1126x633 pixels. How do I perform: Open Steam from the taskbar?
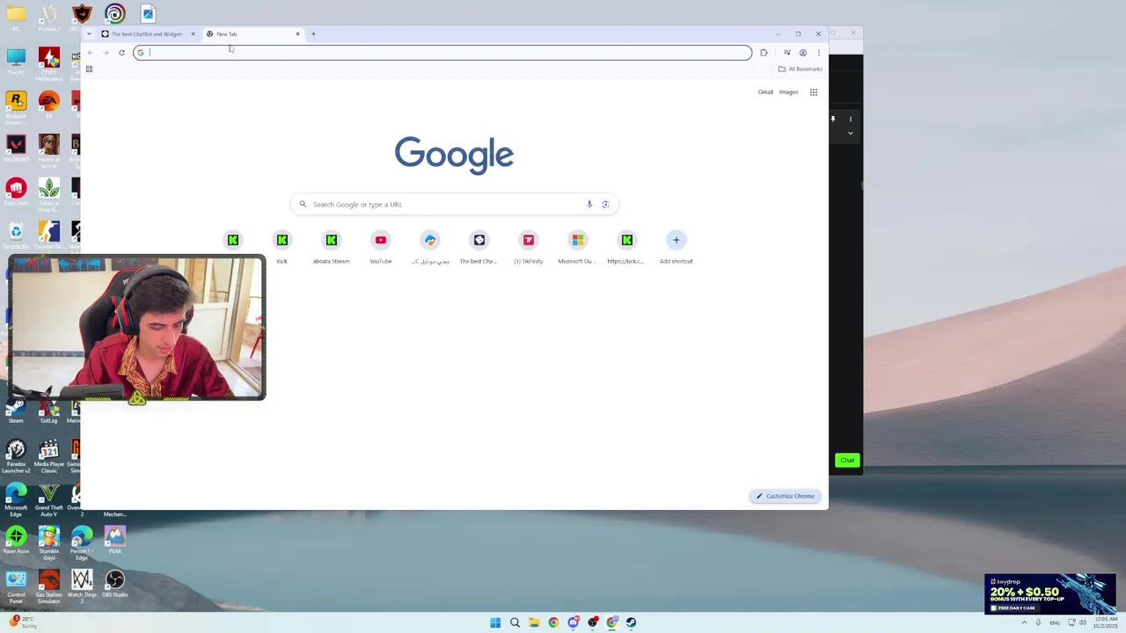(x=631, y=622)
